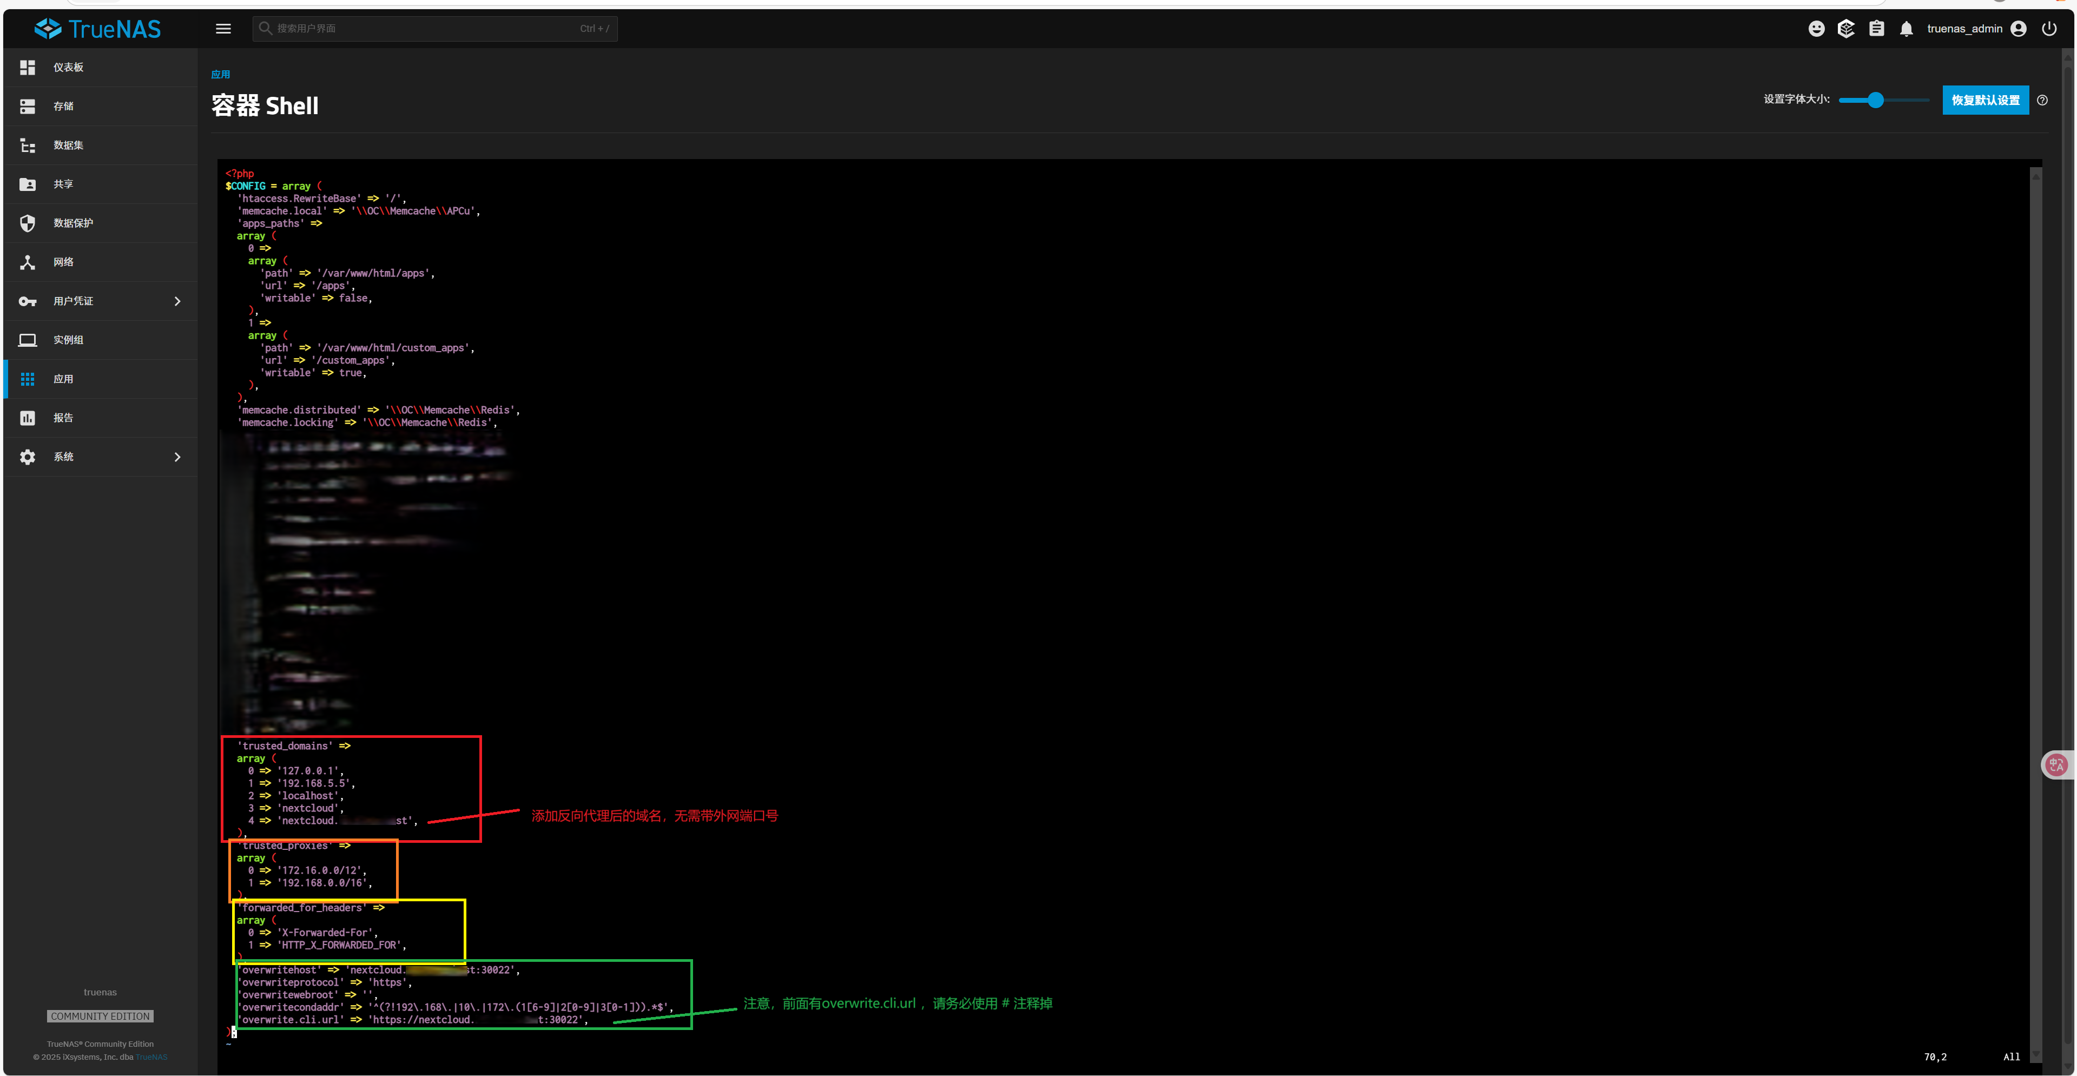Switch to the 仪表板 section
The image size is (2077, 1076).
pyautogui.click(x=69, y=67)
